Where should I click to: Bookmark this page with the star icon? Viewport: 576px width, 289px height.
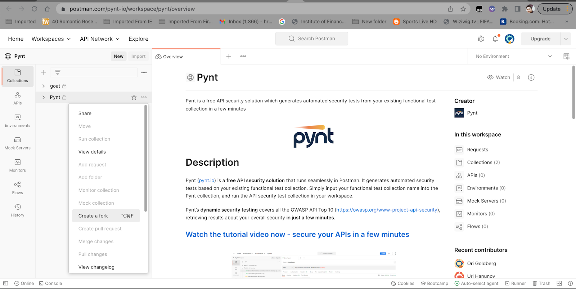(x=463, y=9)
